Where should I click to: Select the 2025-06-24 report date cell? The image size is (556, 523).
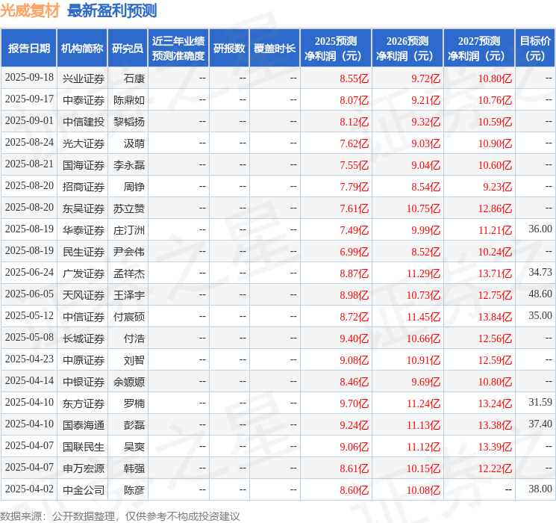tap(29, 273)
